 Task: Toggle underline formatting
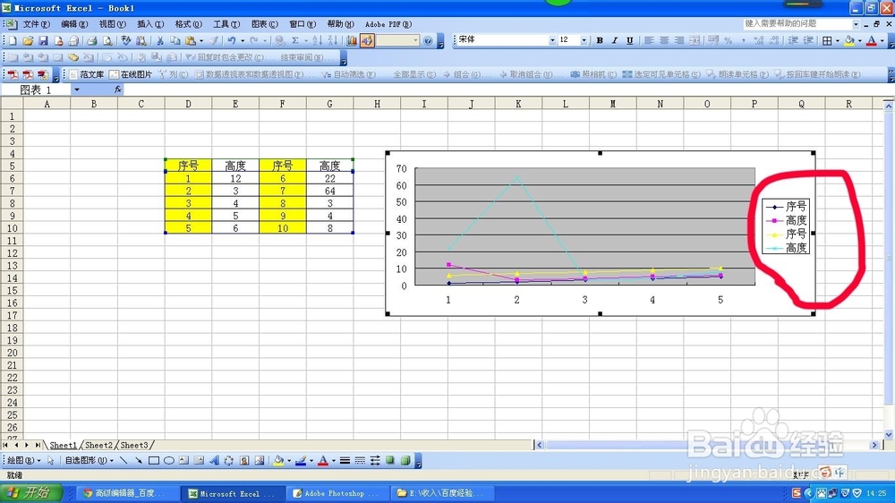[629, 40]
